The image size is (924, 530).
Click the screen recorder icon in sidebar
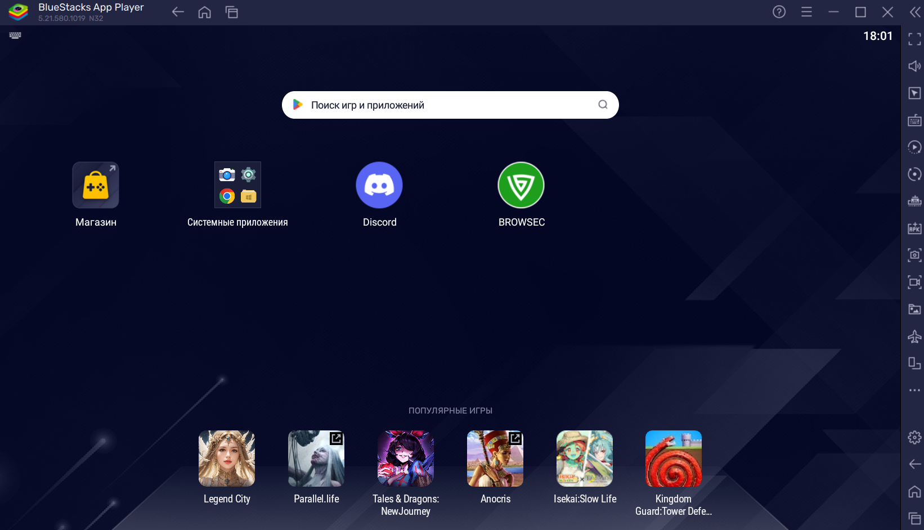915,282
